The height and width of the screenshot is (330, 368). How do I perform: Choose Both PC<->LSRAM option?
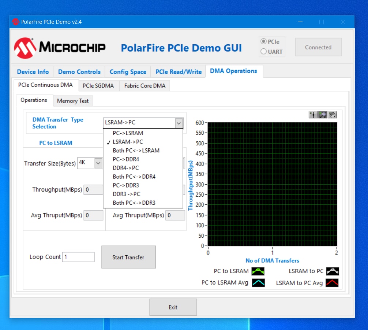click(x=143, y=151)
